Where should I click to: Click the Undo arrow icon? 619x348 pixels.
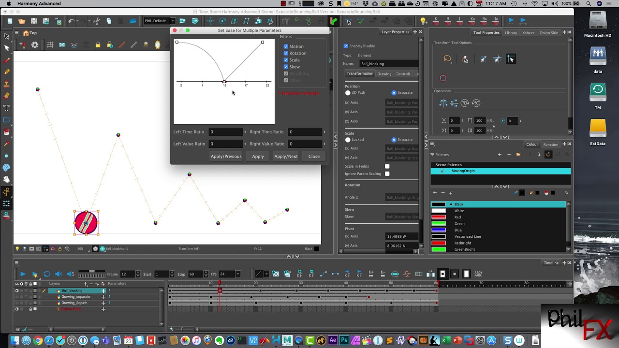point(71,21)
